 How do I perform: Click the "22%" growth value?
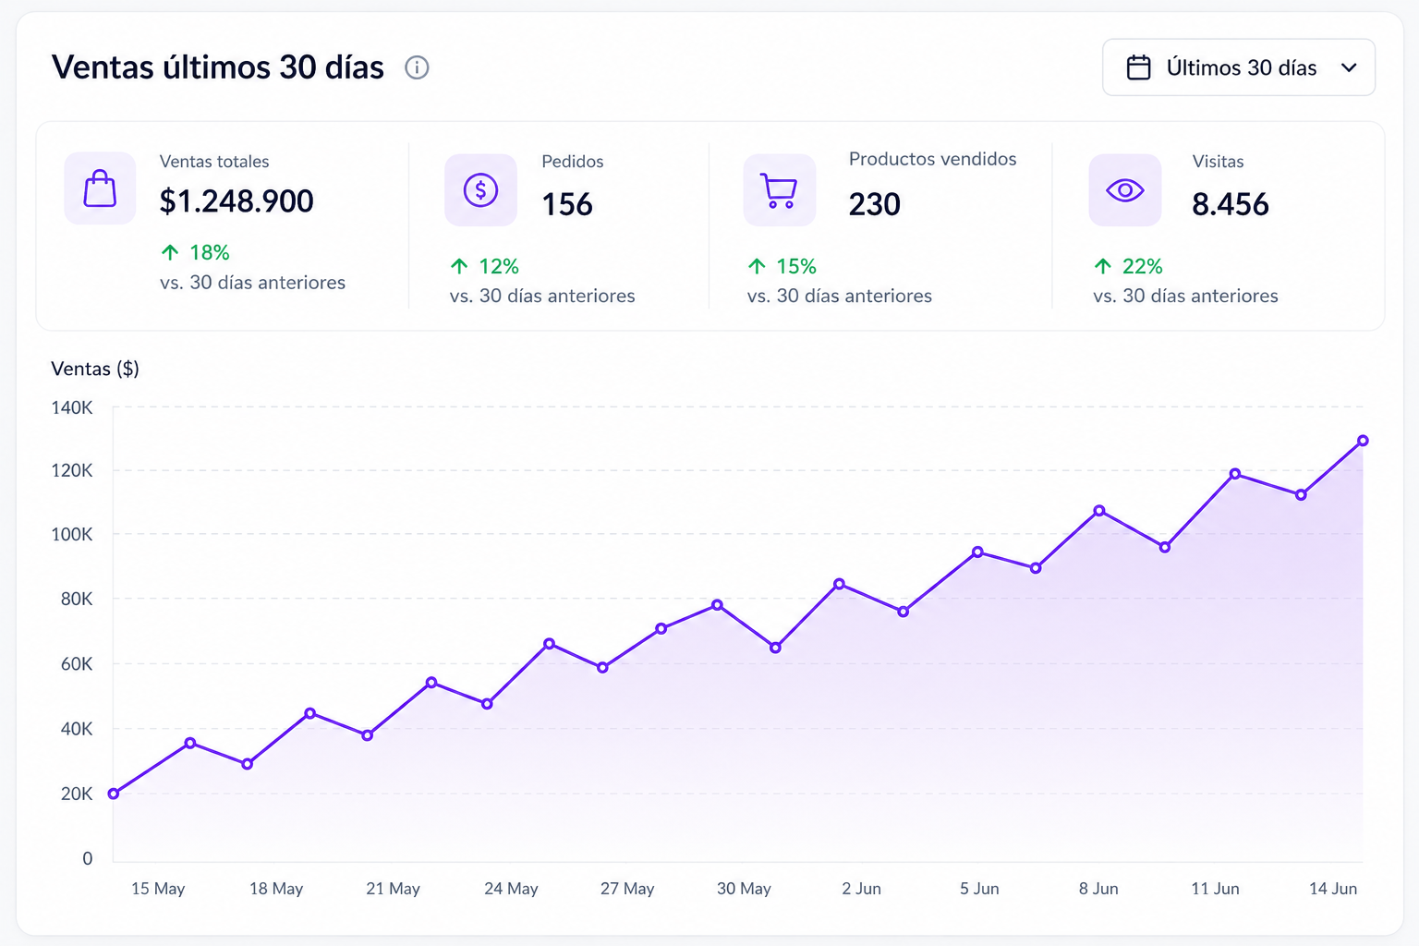click(1143, 266)
